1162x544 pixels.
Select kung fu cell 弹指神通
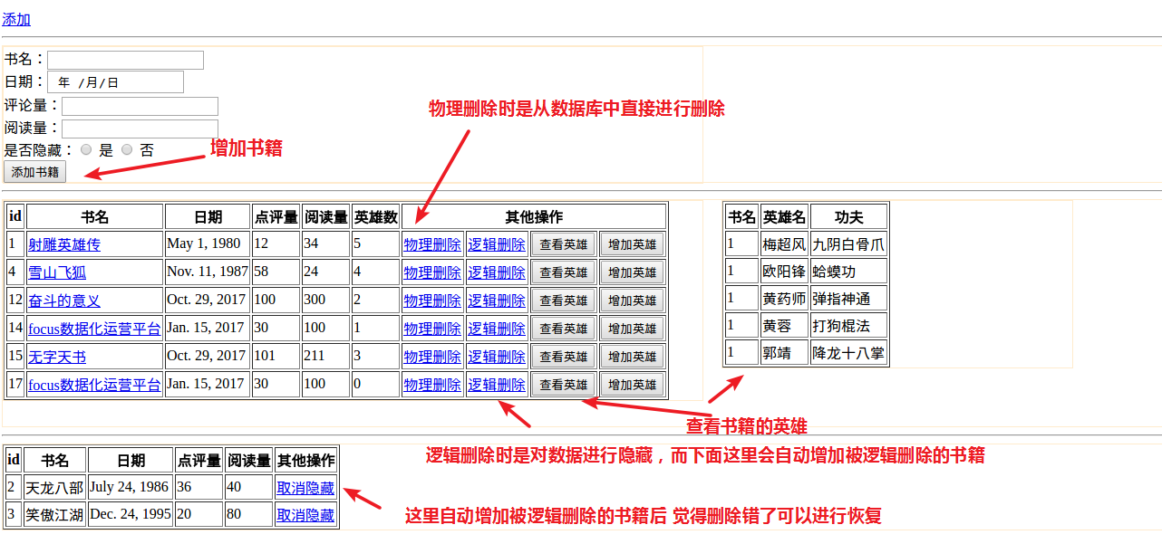(848, 299)
